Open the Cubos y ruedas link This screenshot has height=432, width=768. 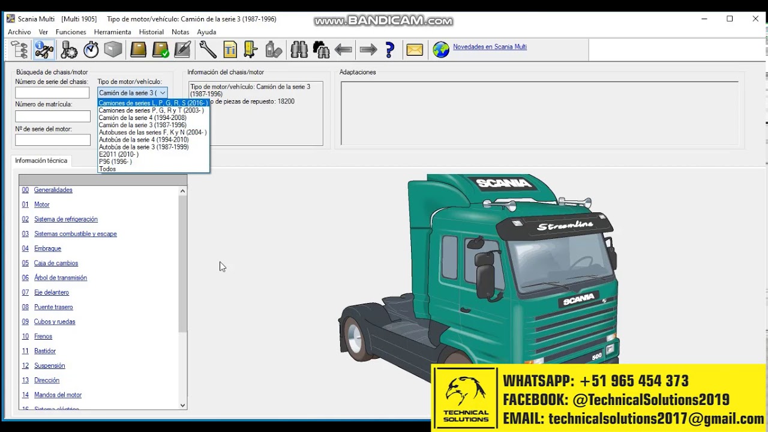tap(54, 322)
